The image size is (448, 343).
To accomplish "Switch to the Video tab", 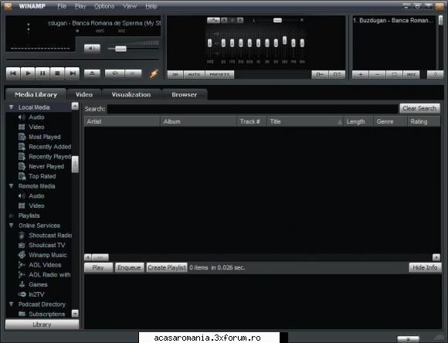I will coord(84,94).
